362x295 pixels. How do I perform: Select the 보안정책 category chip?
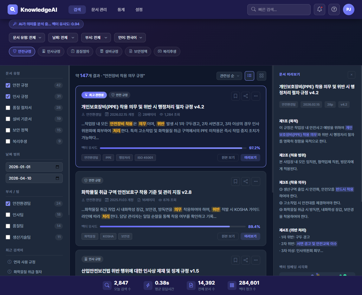click(x=138, y=51)
